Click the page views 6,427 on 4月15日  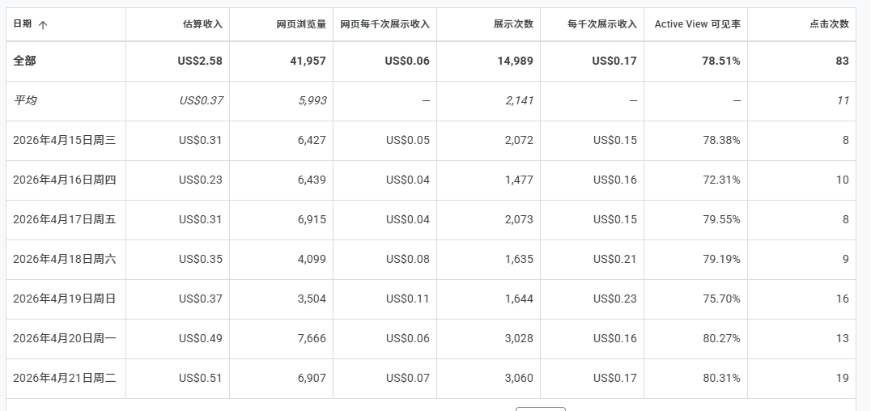pyautogui.click(x=312, y=140)
